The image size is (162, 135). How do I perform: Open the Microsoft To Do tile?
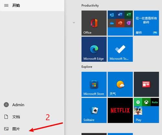coord(120,49)
